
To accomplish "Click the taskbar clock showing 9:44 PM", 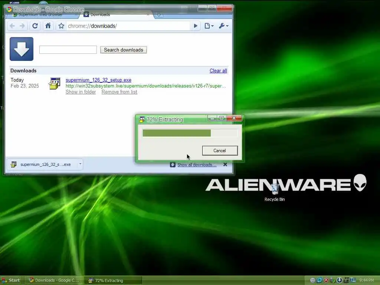I will 366,280.
